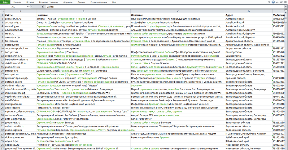Click the 'Ивановская область, Иваново' cell
This screenshot has width=288, height=150.
tap(249, 148)
